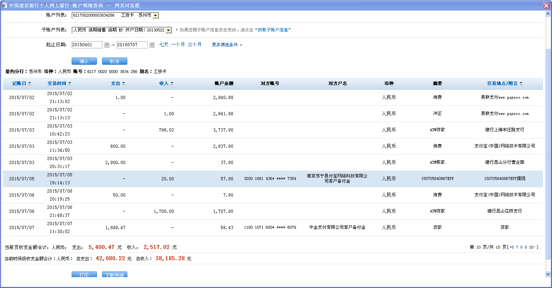Click the income amount 796.02
Viewport: 552px width, 288px height.
tap(166, 130)
